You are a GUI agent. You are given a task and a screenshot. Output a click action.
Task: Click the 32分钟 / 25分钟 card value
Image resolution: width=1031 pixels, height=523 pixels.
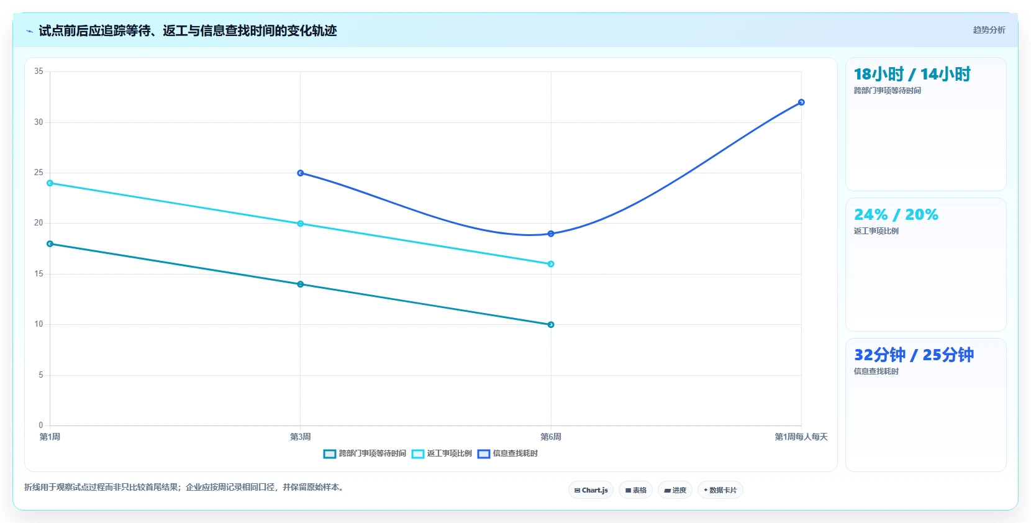914,355
